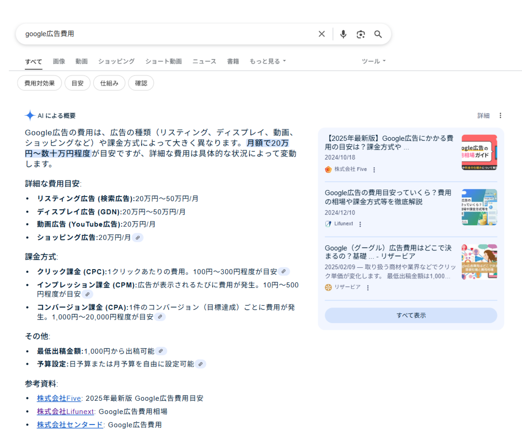Select the すべて tab
This screenshot has width=522, height=445.
[x=34, y=62]
